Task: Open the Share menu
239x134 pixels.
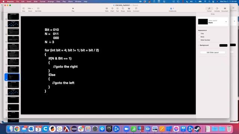Action: pyautogui.click(x=71, y=1)
